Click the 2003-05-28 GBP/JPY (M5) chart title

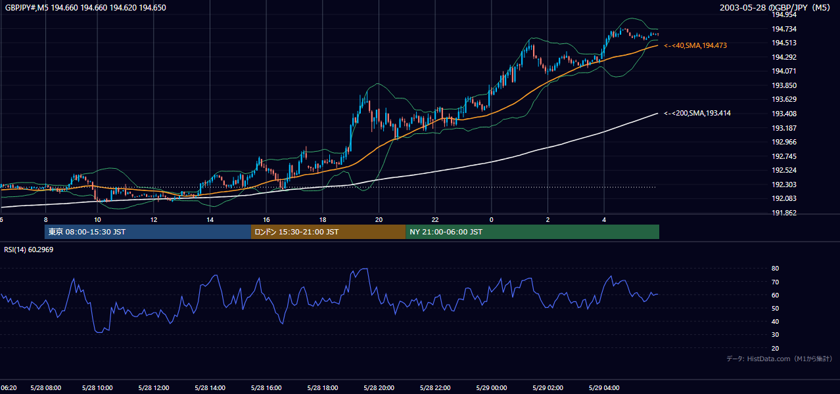pos(775,8)
